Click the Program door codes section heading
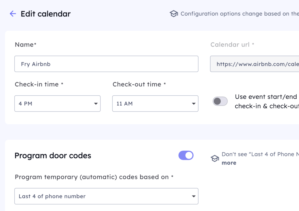 (x=53, y=156)
